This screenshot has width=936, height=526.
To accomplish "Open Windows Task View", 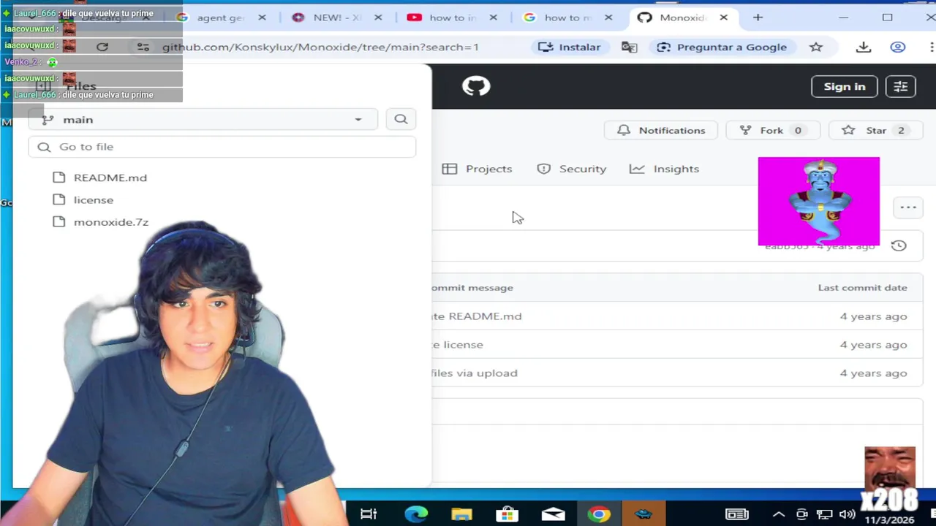I will click(x=368, y=514).
